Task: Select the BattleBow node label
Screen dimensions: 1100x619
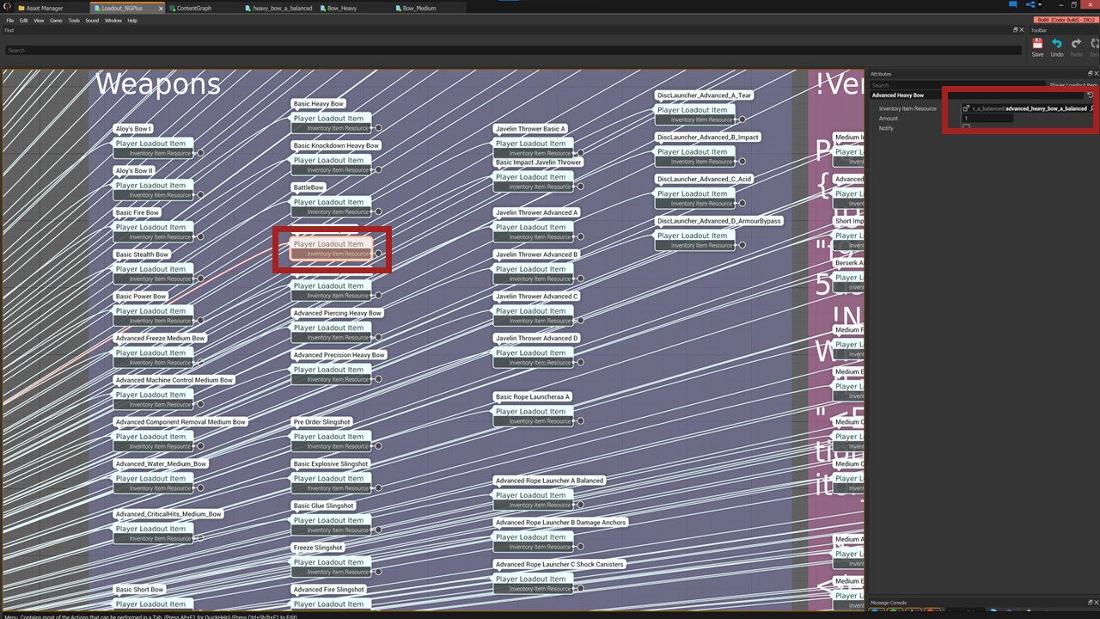Action: click(x=309, y=187)
